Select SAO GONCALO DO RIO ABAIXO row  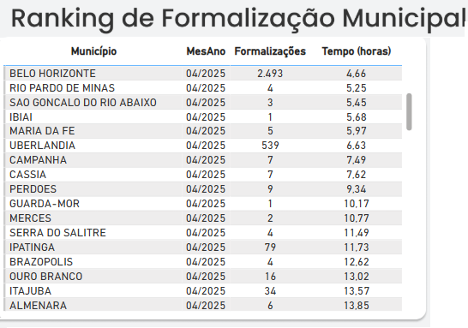(203, 103)
